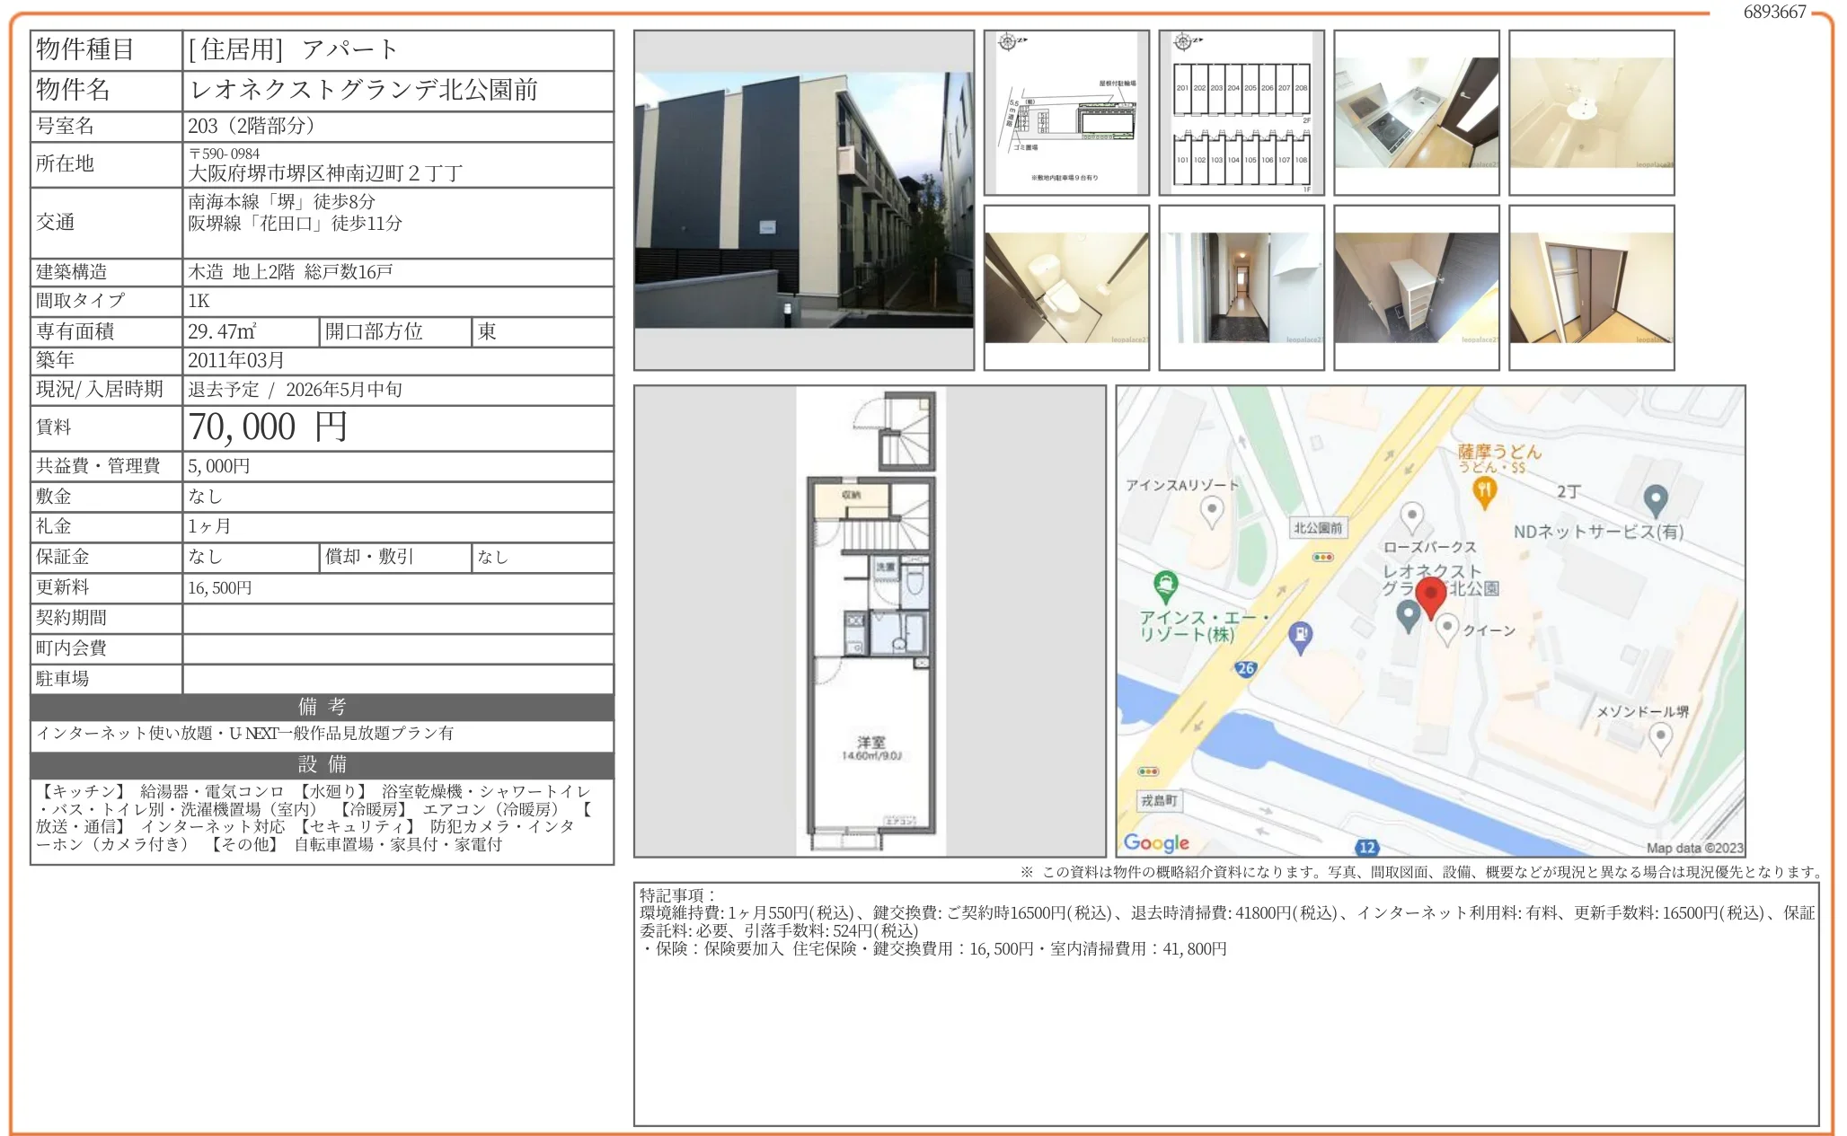This screenshot has height=1136, width=1847.
Task: Click the 北公園前 intersection label
Action: pos(1317,528)
